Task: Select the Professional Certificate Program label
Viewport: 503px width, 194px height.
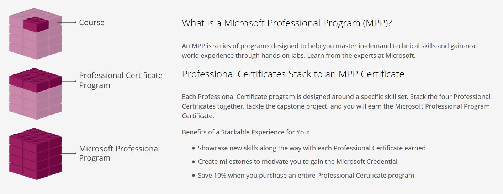Action: pos(121,81)
